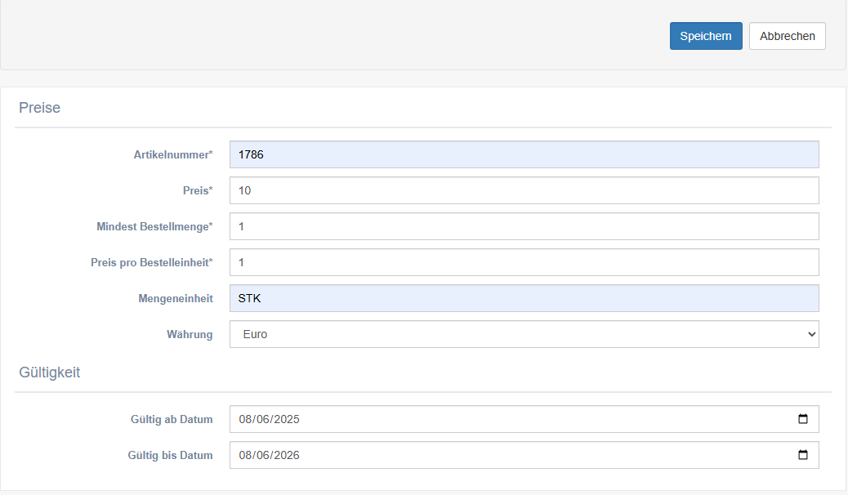Click the Gültigkeit section heading
The width and height of the screenshot is (848, 495).
click(49, 372)
